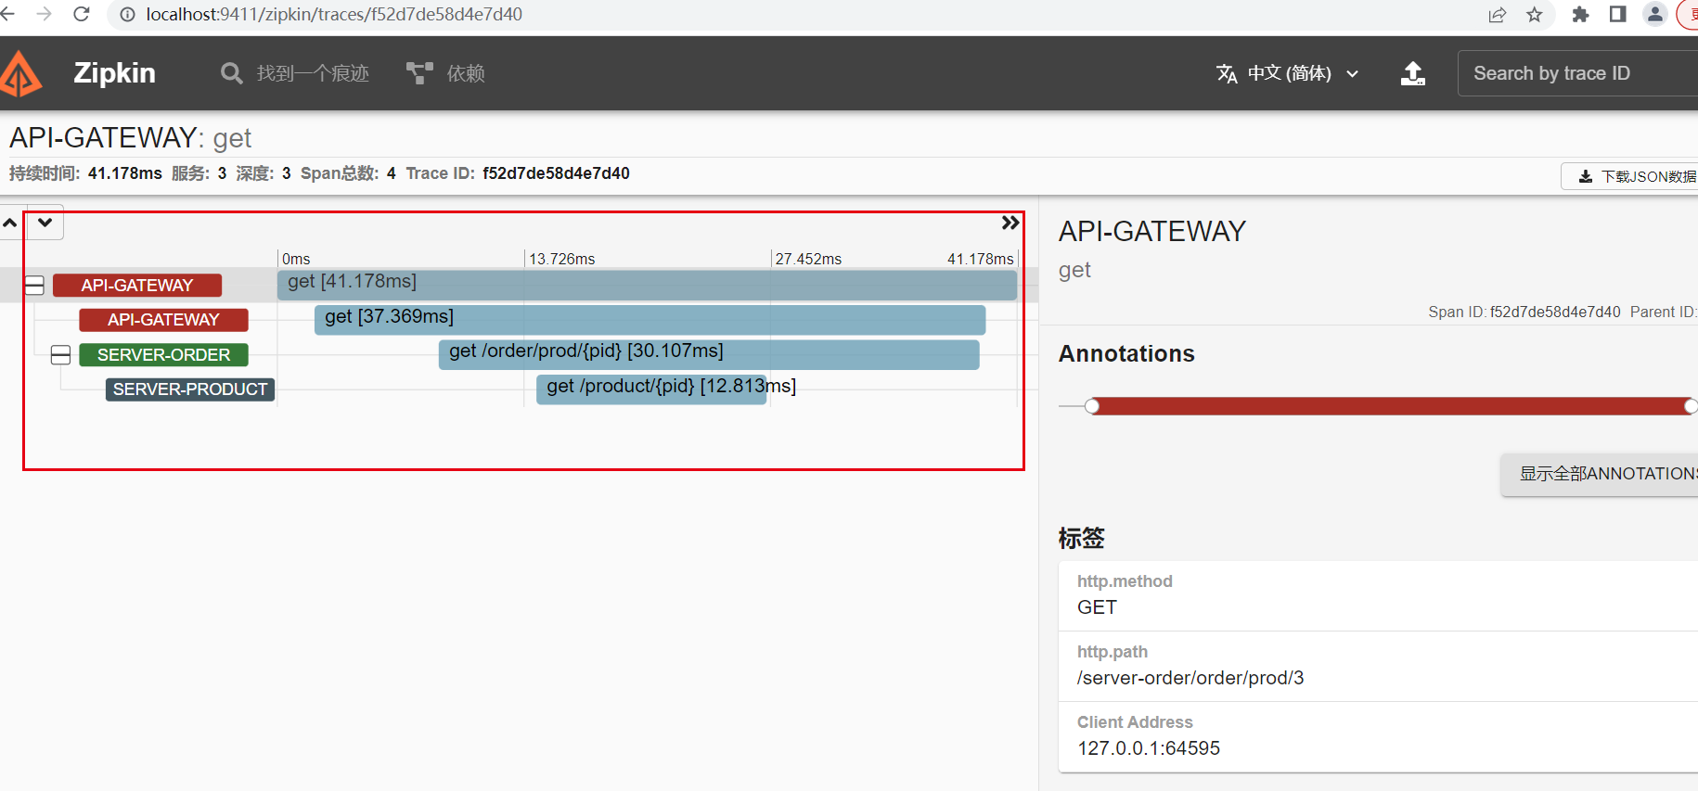Screen dimensions: 1698x791
Task: Click the Zipkin logo icon
Action: (x=20, y=74)
